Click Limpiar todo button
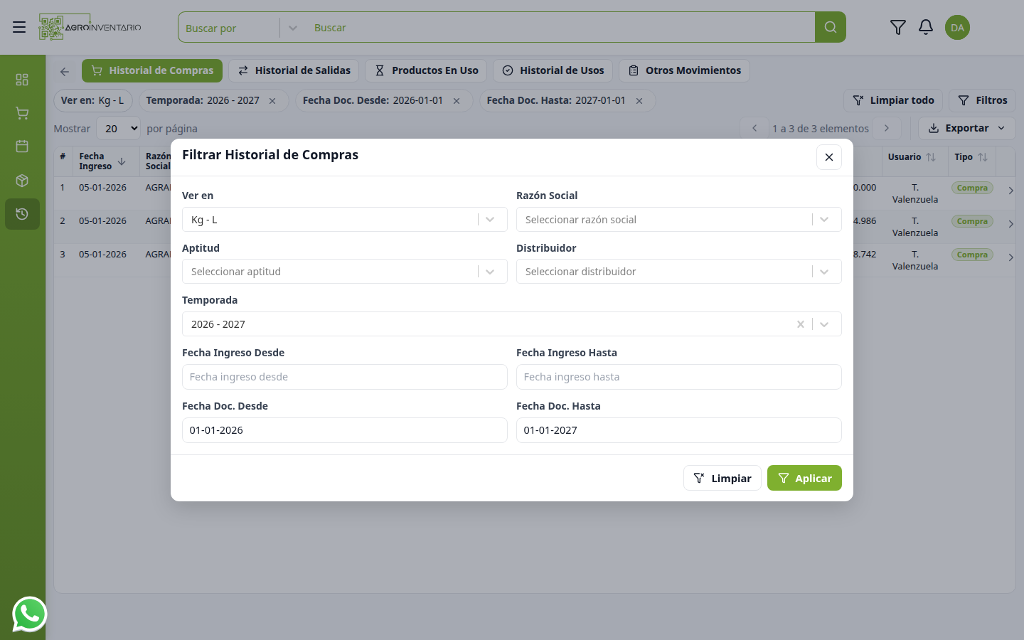This screenshot has width=1024, height=640. (893, 100)
